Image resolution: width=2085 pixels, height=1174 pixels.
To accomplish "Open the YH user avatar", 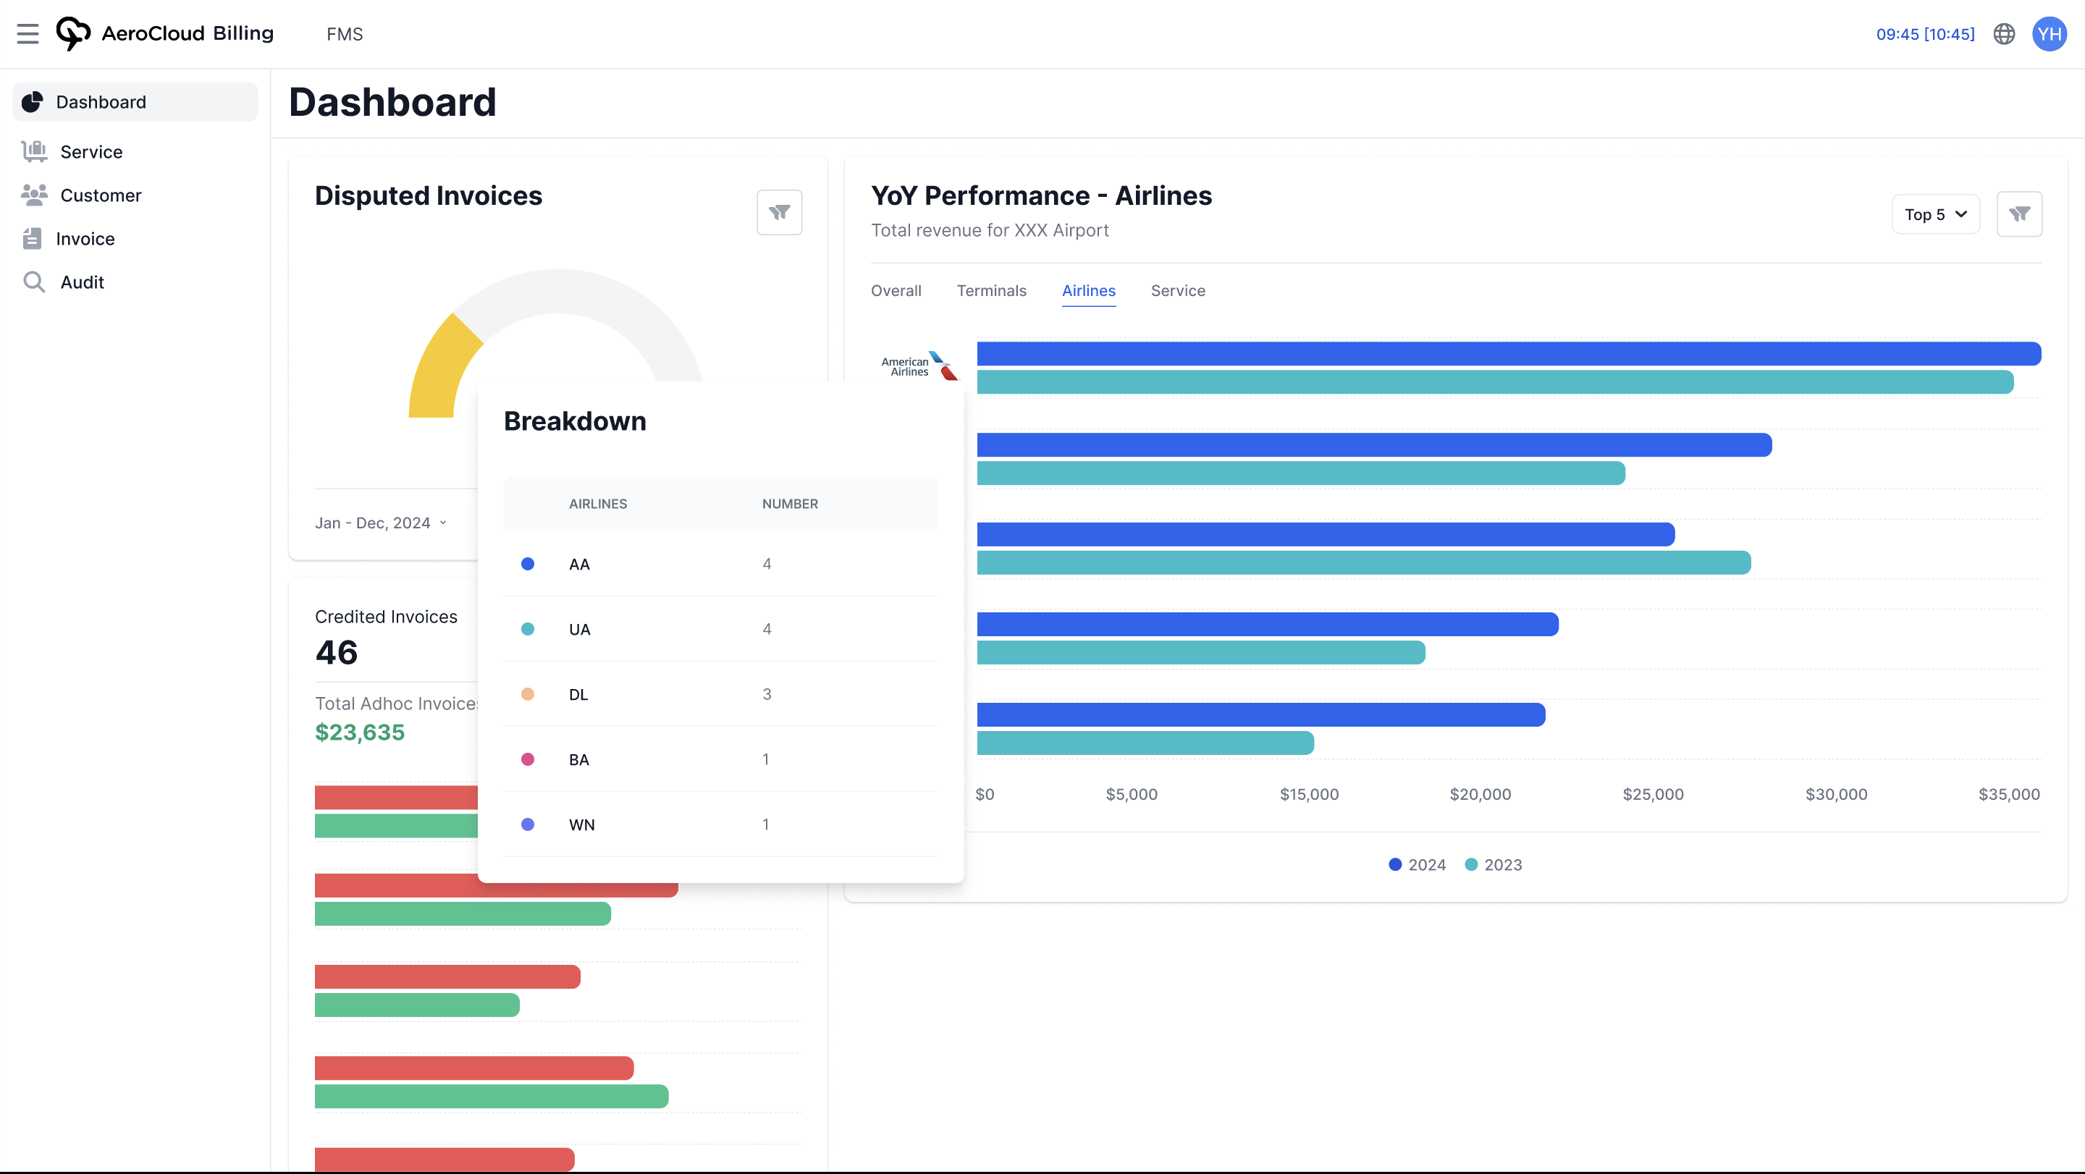I will pyautogui.click(x=2049, y=34).
